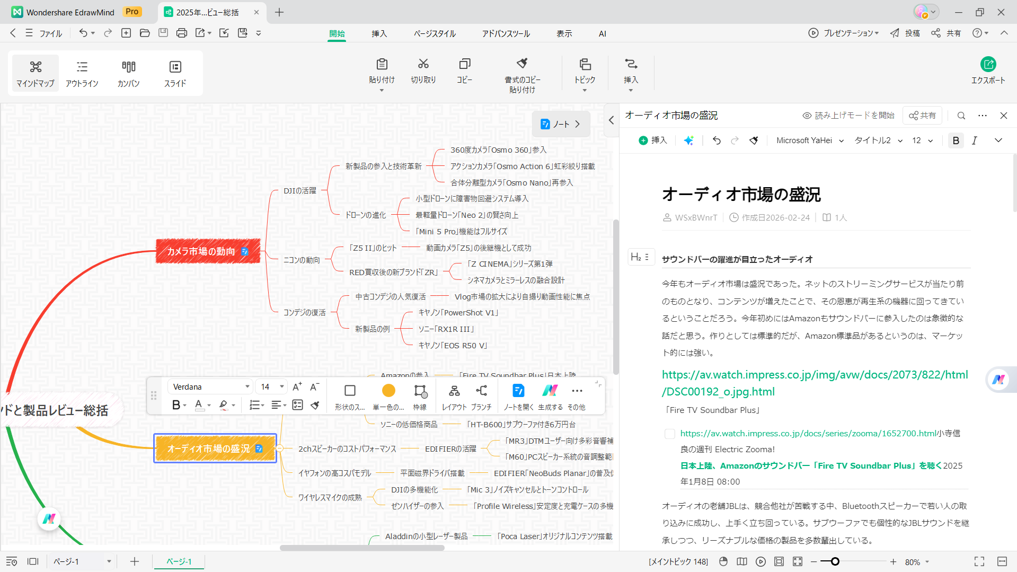1017x572 pixels.
Task: Switch to アウトライン (Outline) mode
Action: pyautogui.click(x=82, y=73)
